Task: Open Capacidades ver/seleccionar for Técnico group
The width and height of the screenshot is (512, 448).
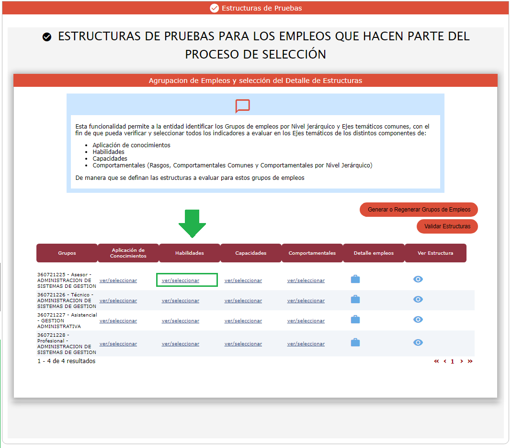Action: (x=243, y=301)
